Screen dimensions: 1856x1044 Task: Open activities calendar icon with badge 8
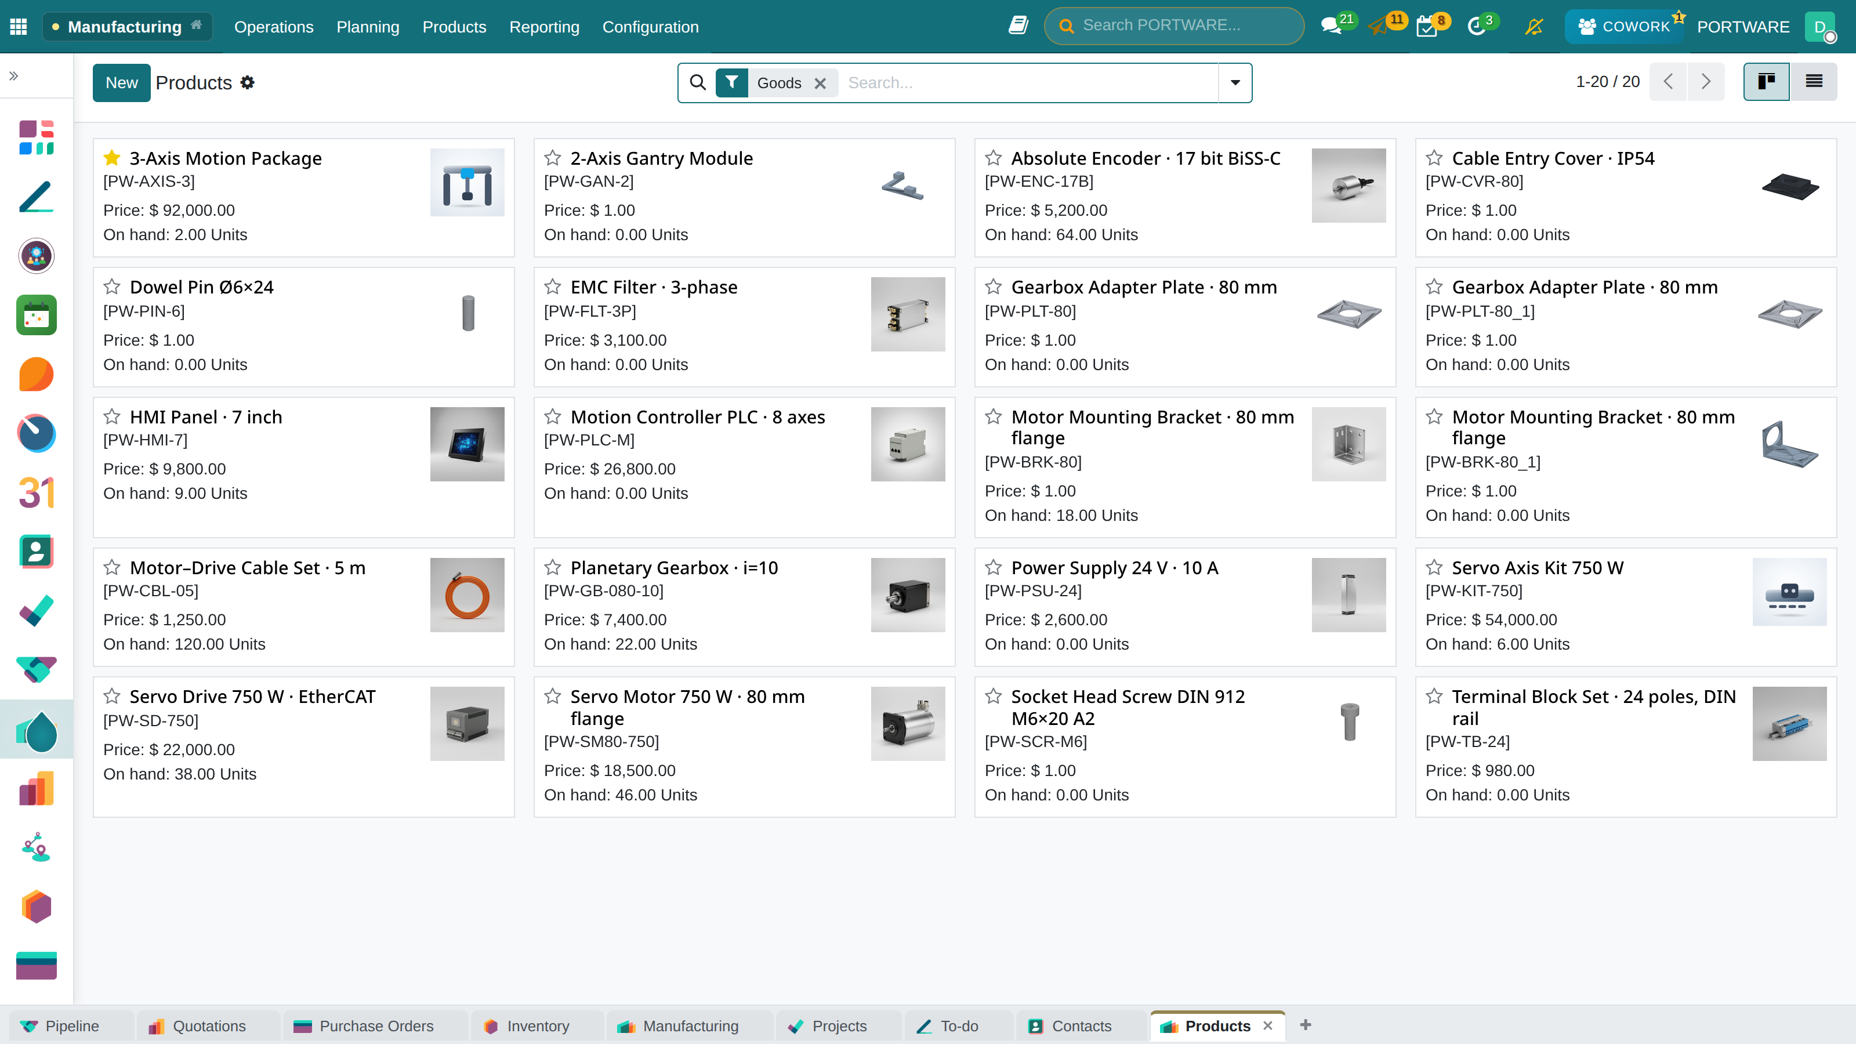[1427, 27]
